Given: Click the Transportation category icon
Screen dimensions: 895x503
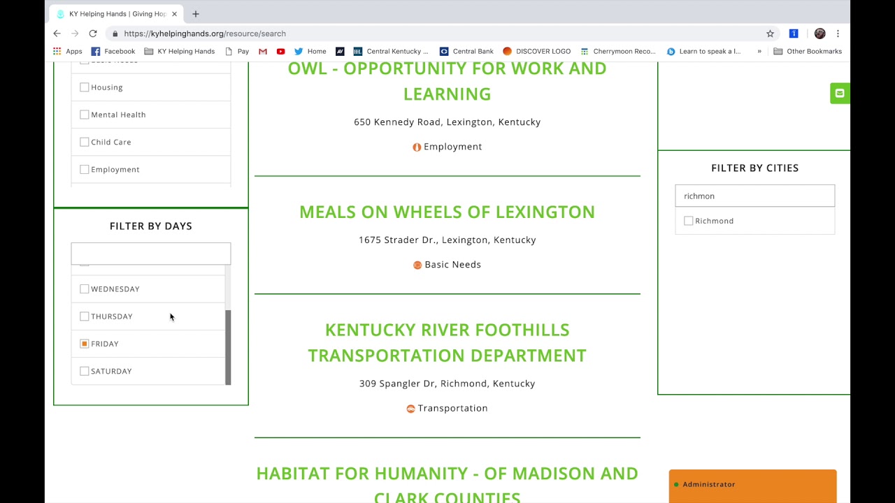Looking at the screenshot, I should (x=410, y=409).
